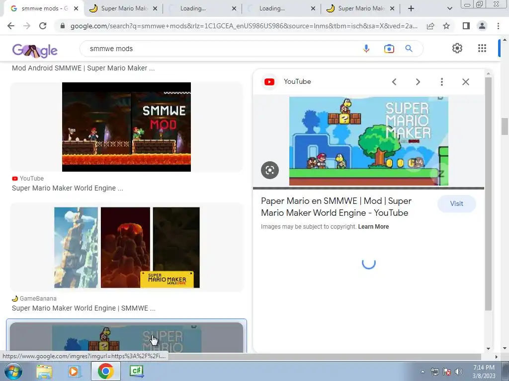This screenshot has width=509, height=381.
Task: Click the Chrome taskbar icon
Action: 105,371
